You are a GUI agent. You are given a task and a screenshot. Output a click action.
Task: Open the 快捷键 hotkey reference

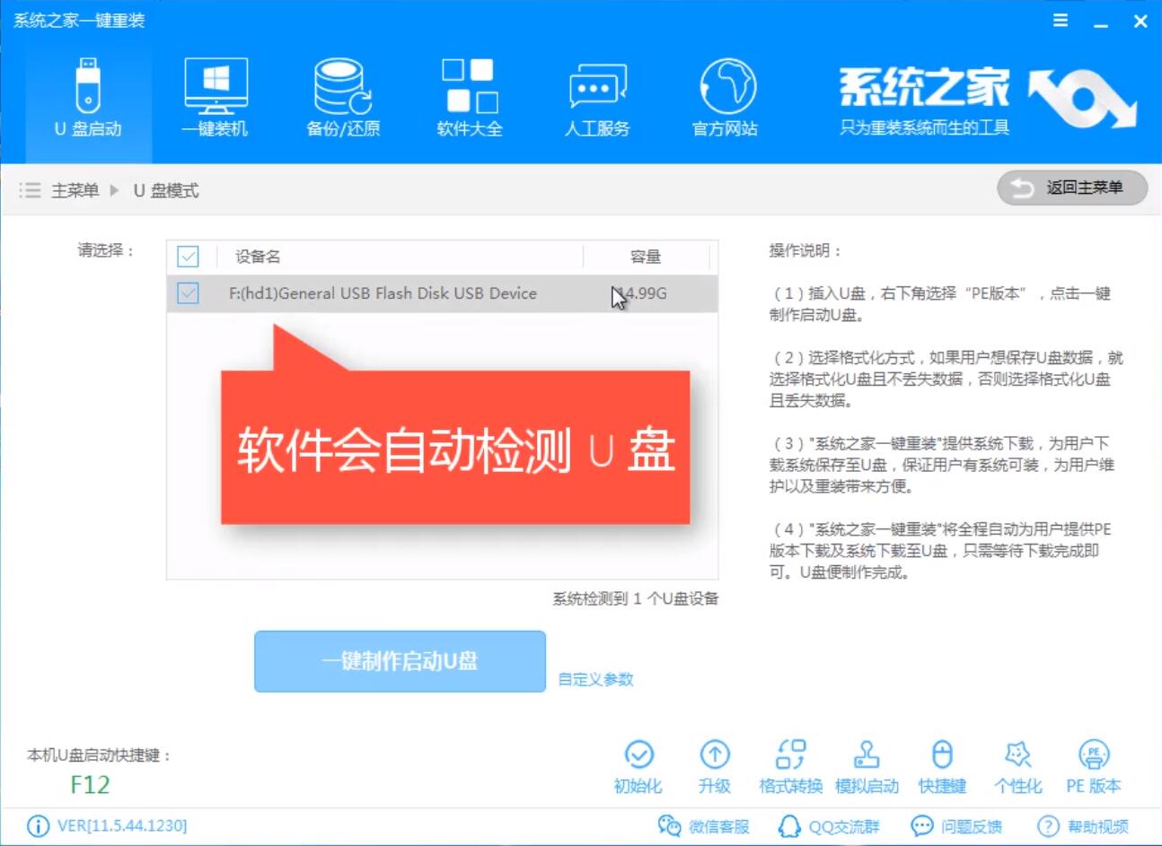(x=942, y=765)
